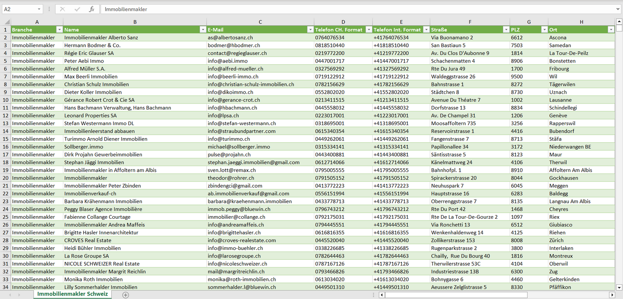623x299 pixels.
Task: Open the Branche column filter dropdown
Action: [59, 30]
